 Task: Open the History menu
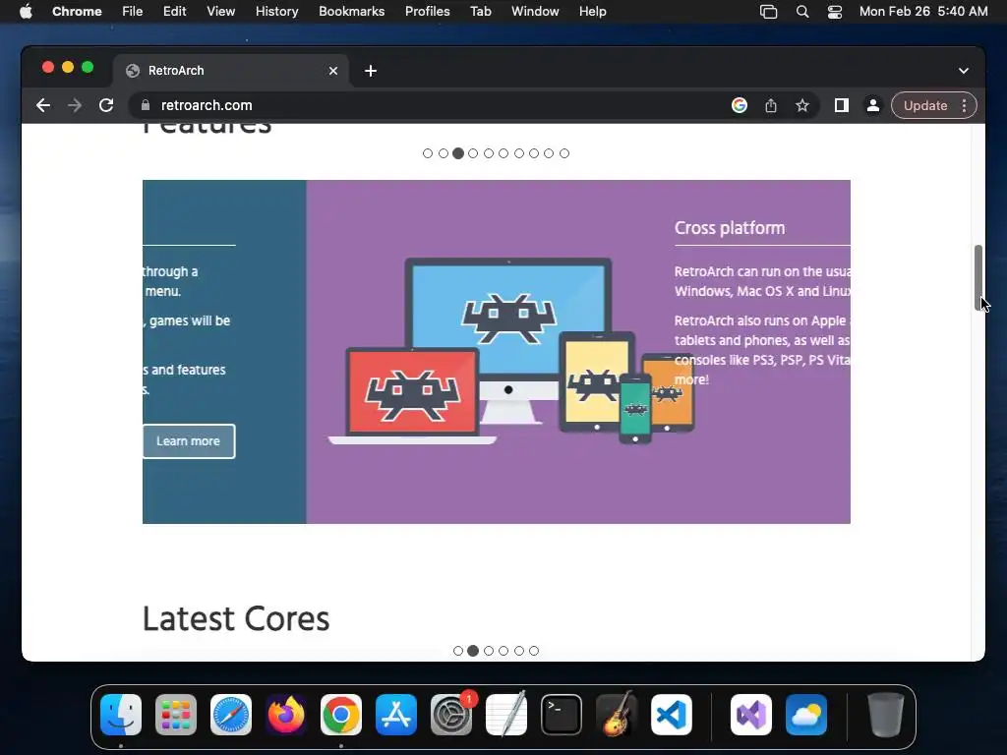click(x=276, y=11)
